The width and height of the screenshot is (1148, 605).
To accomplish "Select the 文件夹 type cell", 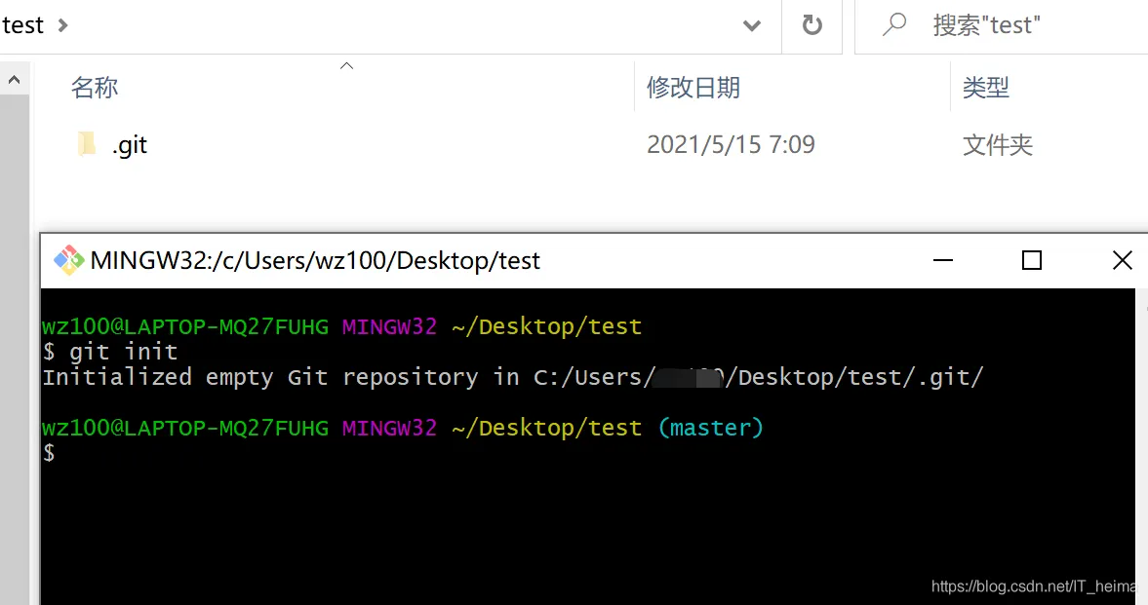I will [x=997, y=145].
